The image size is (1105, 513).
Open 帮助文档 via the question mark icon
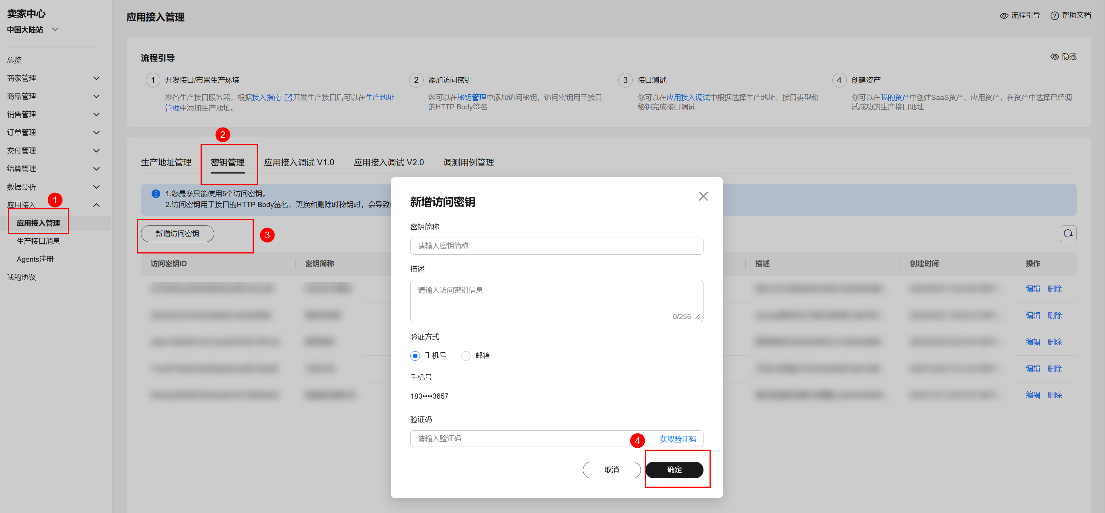click(1056, 15)
